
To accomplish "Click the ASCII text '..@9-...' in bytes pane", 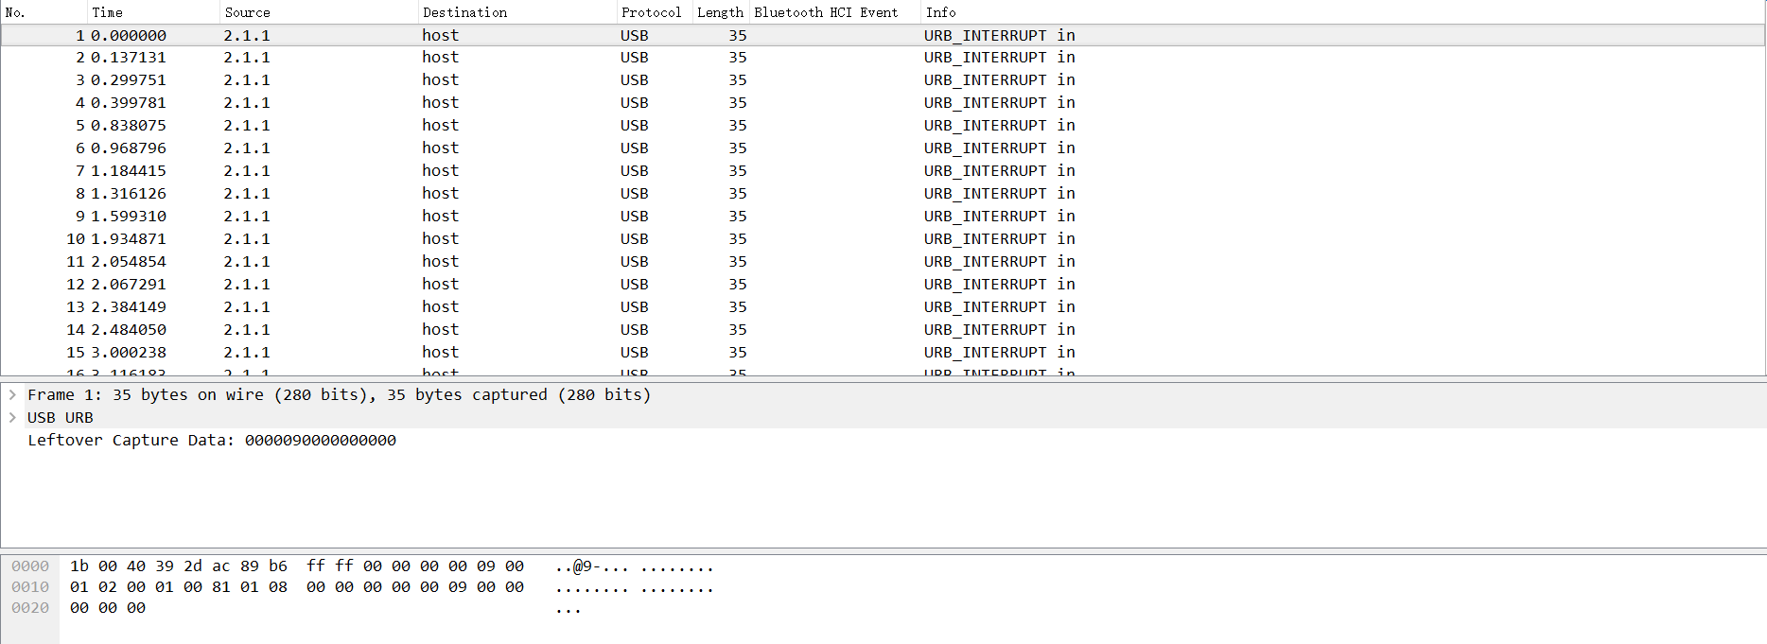I will tap(591, 567).
